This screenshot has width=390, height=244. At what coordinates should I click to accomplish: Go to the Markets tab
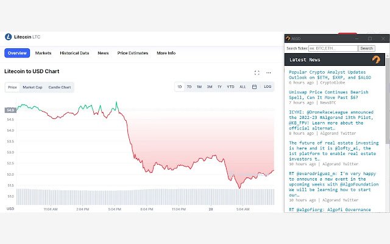click(43, 53)
